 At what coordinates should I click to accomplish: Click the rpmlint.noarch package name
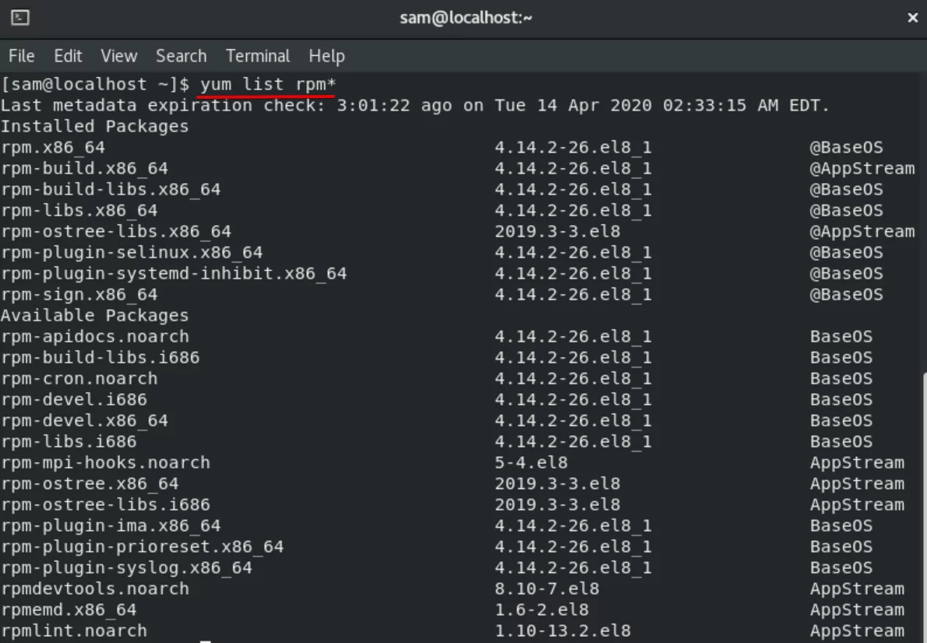coord(74,631)
